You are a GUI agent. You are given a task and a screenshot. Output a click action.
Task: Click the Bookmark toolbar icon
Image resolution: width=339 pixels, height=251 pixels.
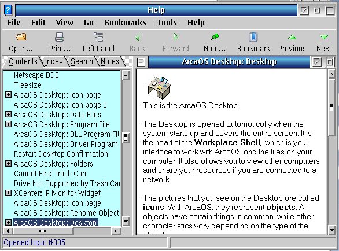pos(253,37)
